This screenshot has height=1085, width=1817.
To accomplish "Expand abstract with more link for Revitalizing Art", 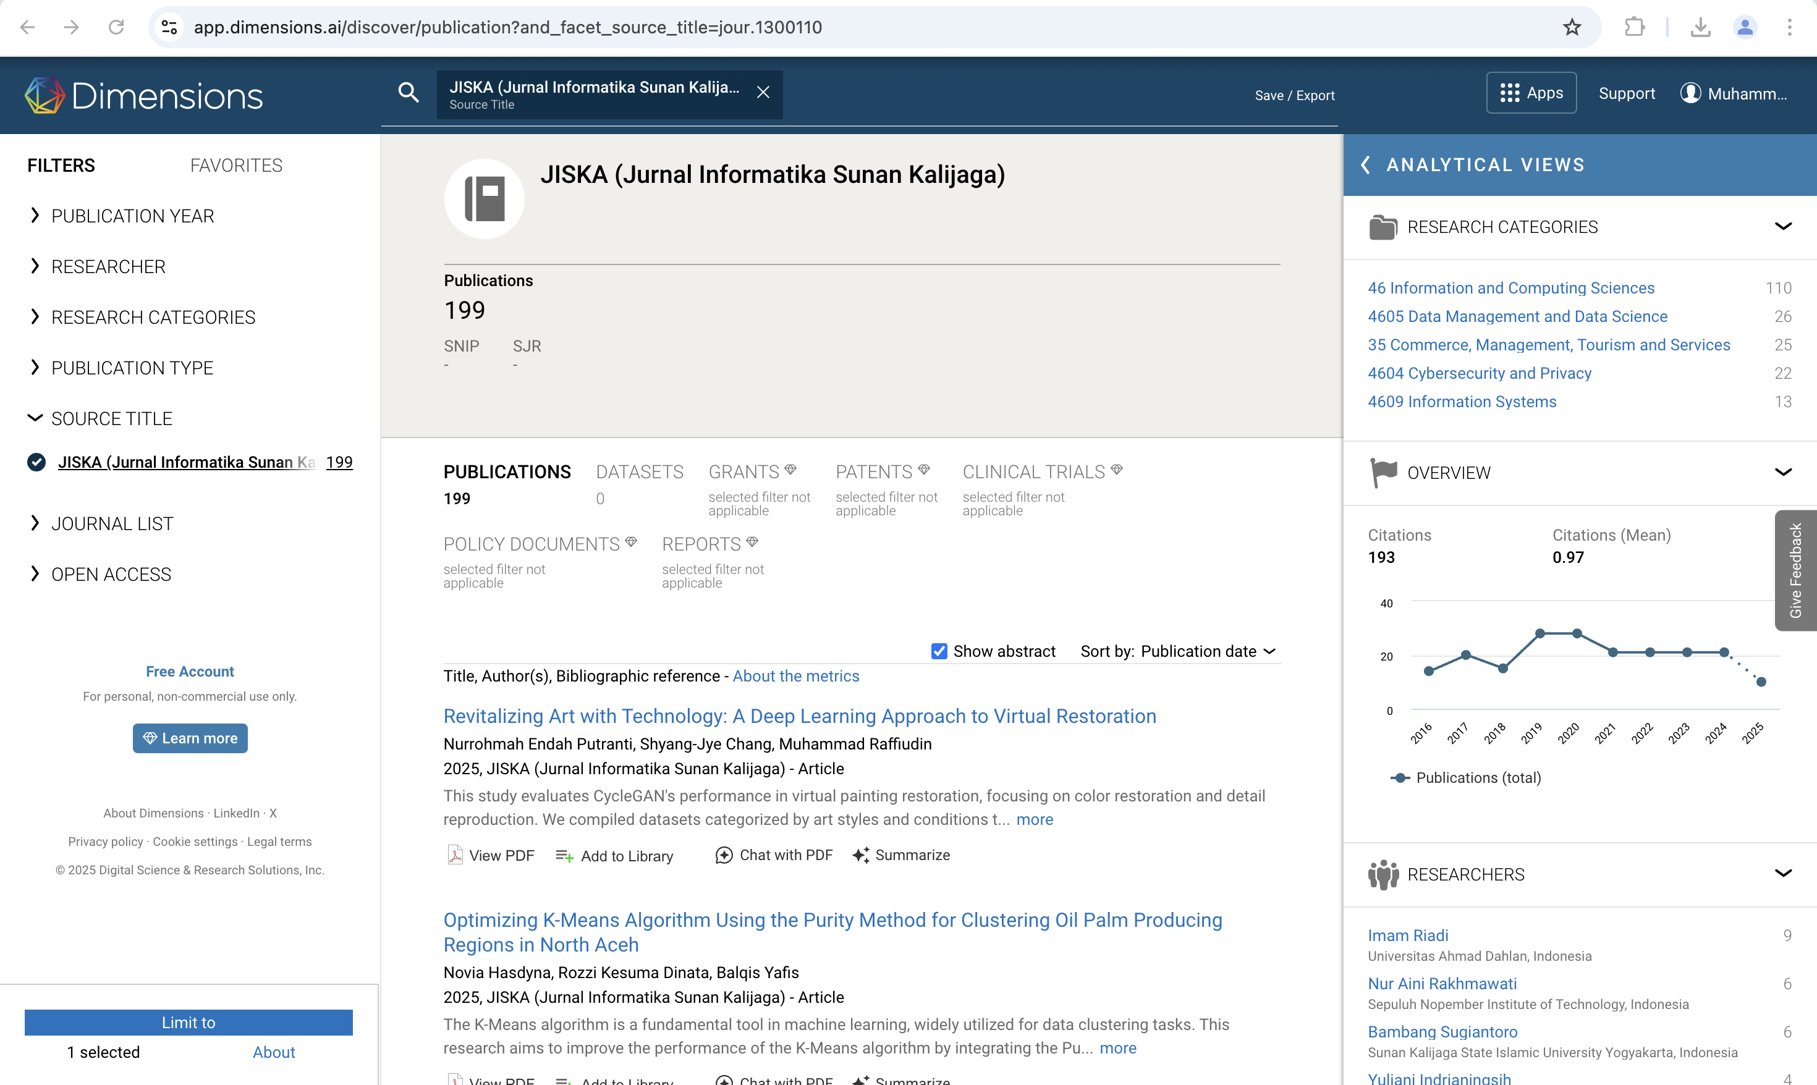I will pyautogui.click(x=1035, y=819).
